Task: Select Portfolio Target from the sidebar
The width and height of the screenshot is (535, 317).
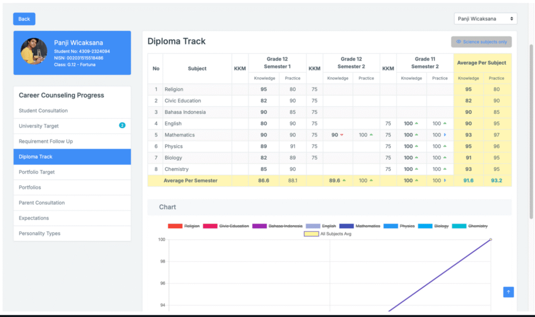Action: (37, 172)
